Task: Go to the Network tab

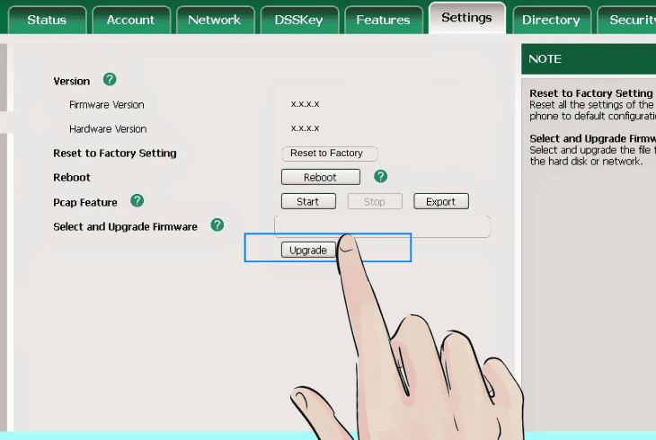Action: coord(214,20)
